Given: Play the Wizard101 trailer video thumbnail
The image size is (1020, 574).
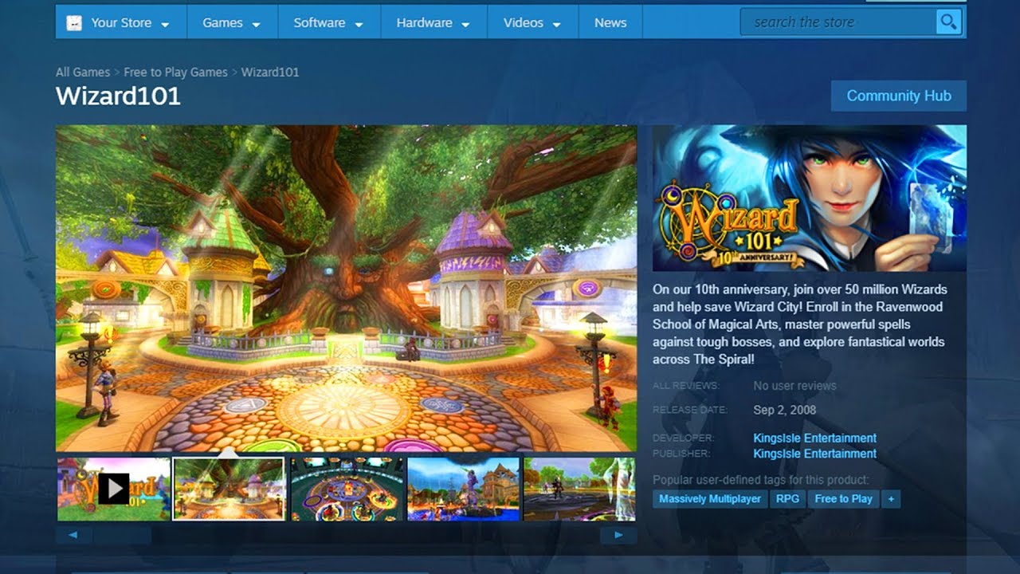Looking at the screenshot, I should 113,489.
